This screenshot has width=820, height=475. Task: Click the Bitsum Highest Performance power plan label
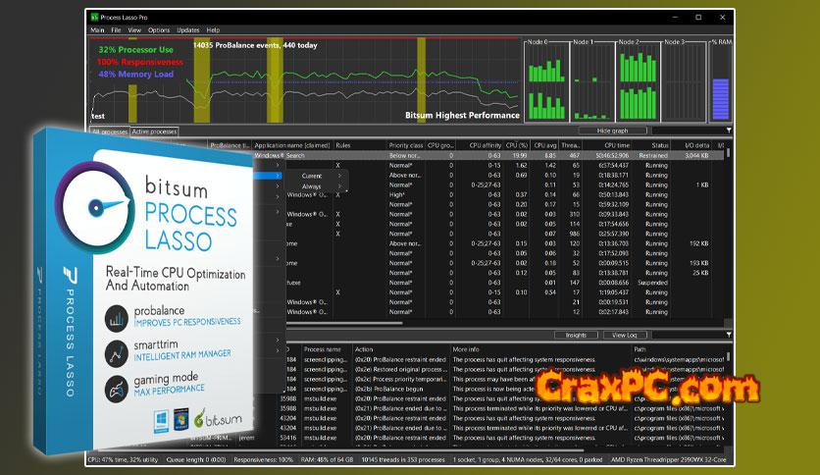pyautogui.click(x=462, y=115)
